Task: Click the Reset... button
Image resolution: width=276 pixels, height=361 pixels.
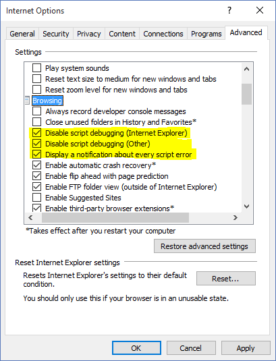Action: click(226, 279)
